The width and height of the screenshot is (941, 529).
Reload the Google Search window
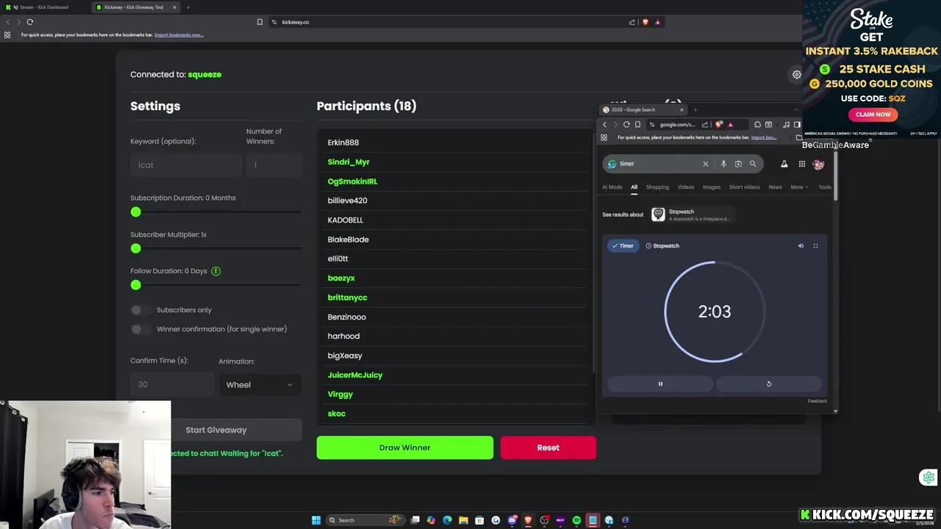coord(626,125)
